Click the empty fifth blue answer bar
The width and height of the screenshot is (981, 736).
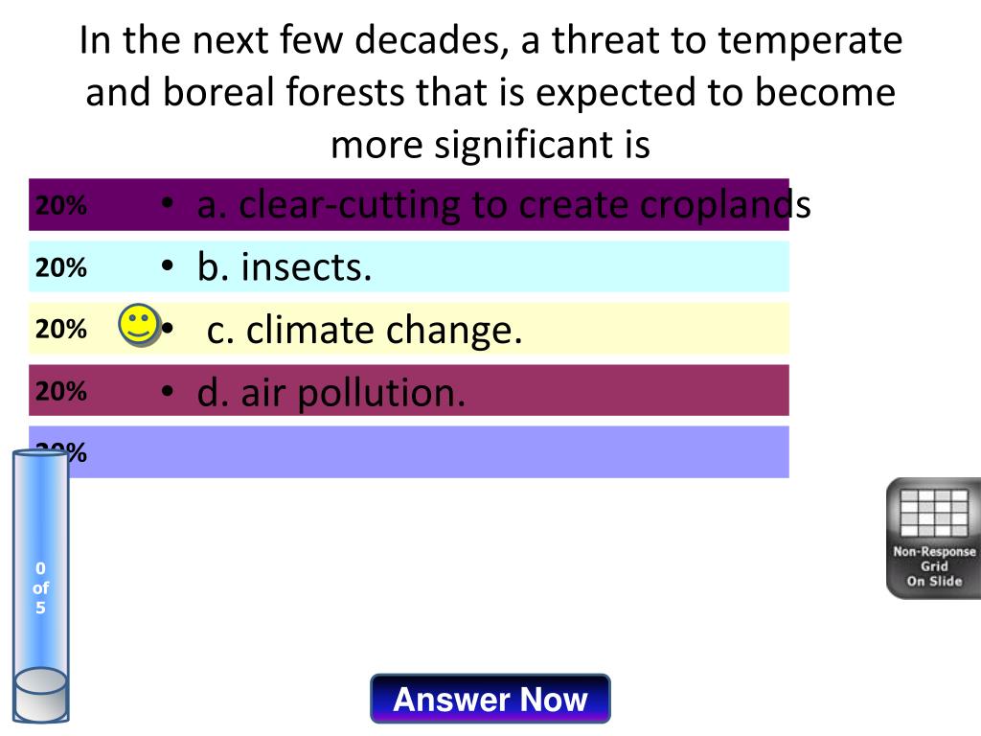409,452
